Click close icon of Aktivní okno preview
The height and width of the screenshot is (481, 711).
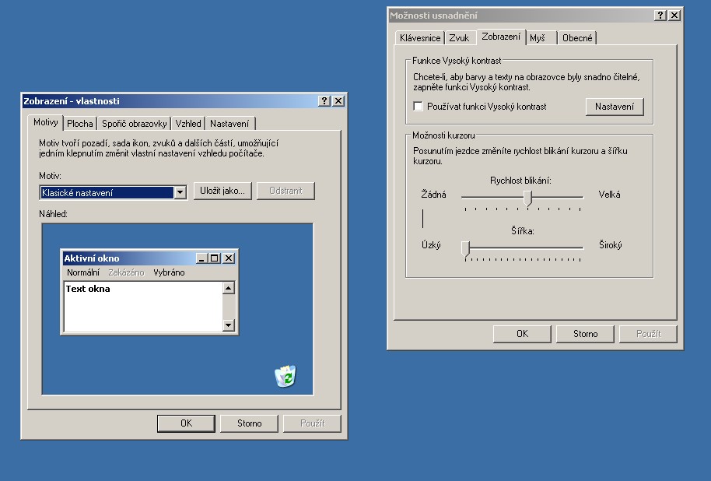pyautogui.click(x=229, y=258)
